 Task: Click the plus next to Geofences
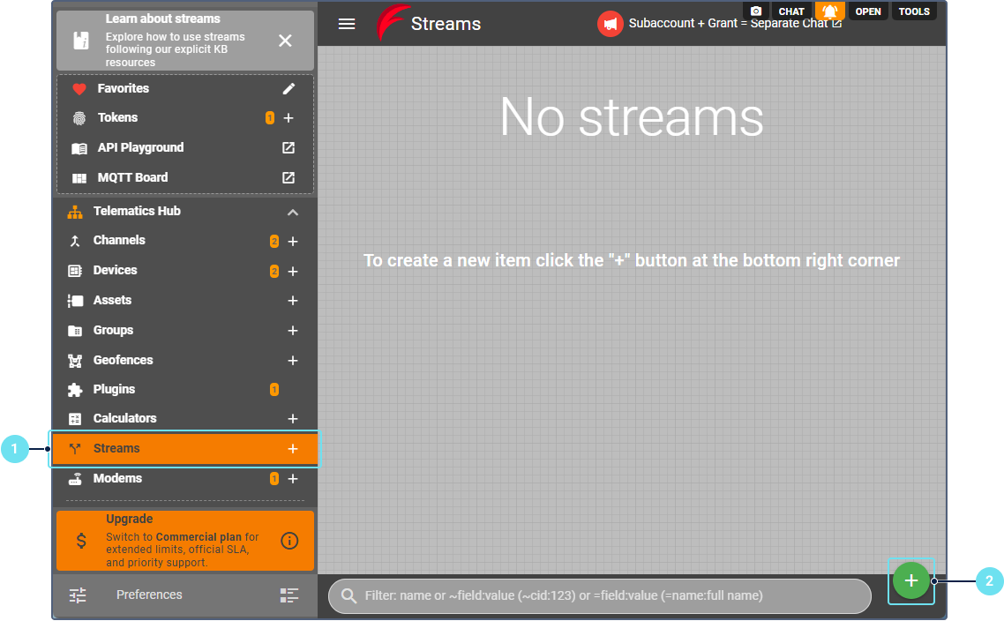pyautogui.click(x=293, y=361)
